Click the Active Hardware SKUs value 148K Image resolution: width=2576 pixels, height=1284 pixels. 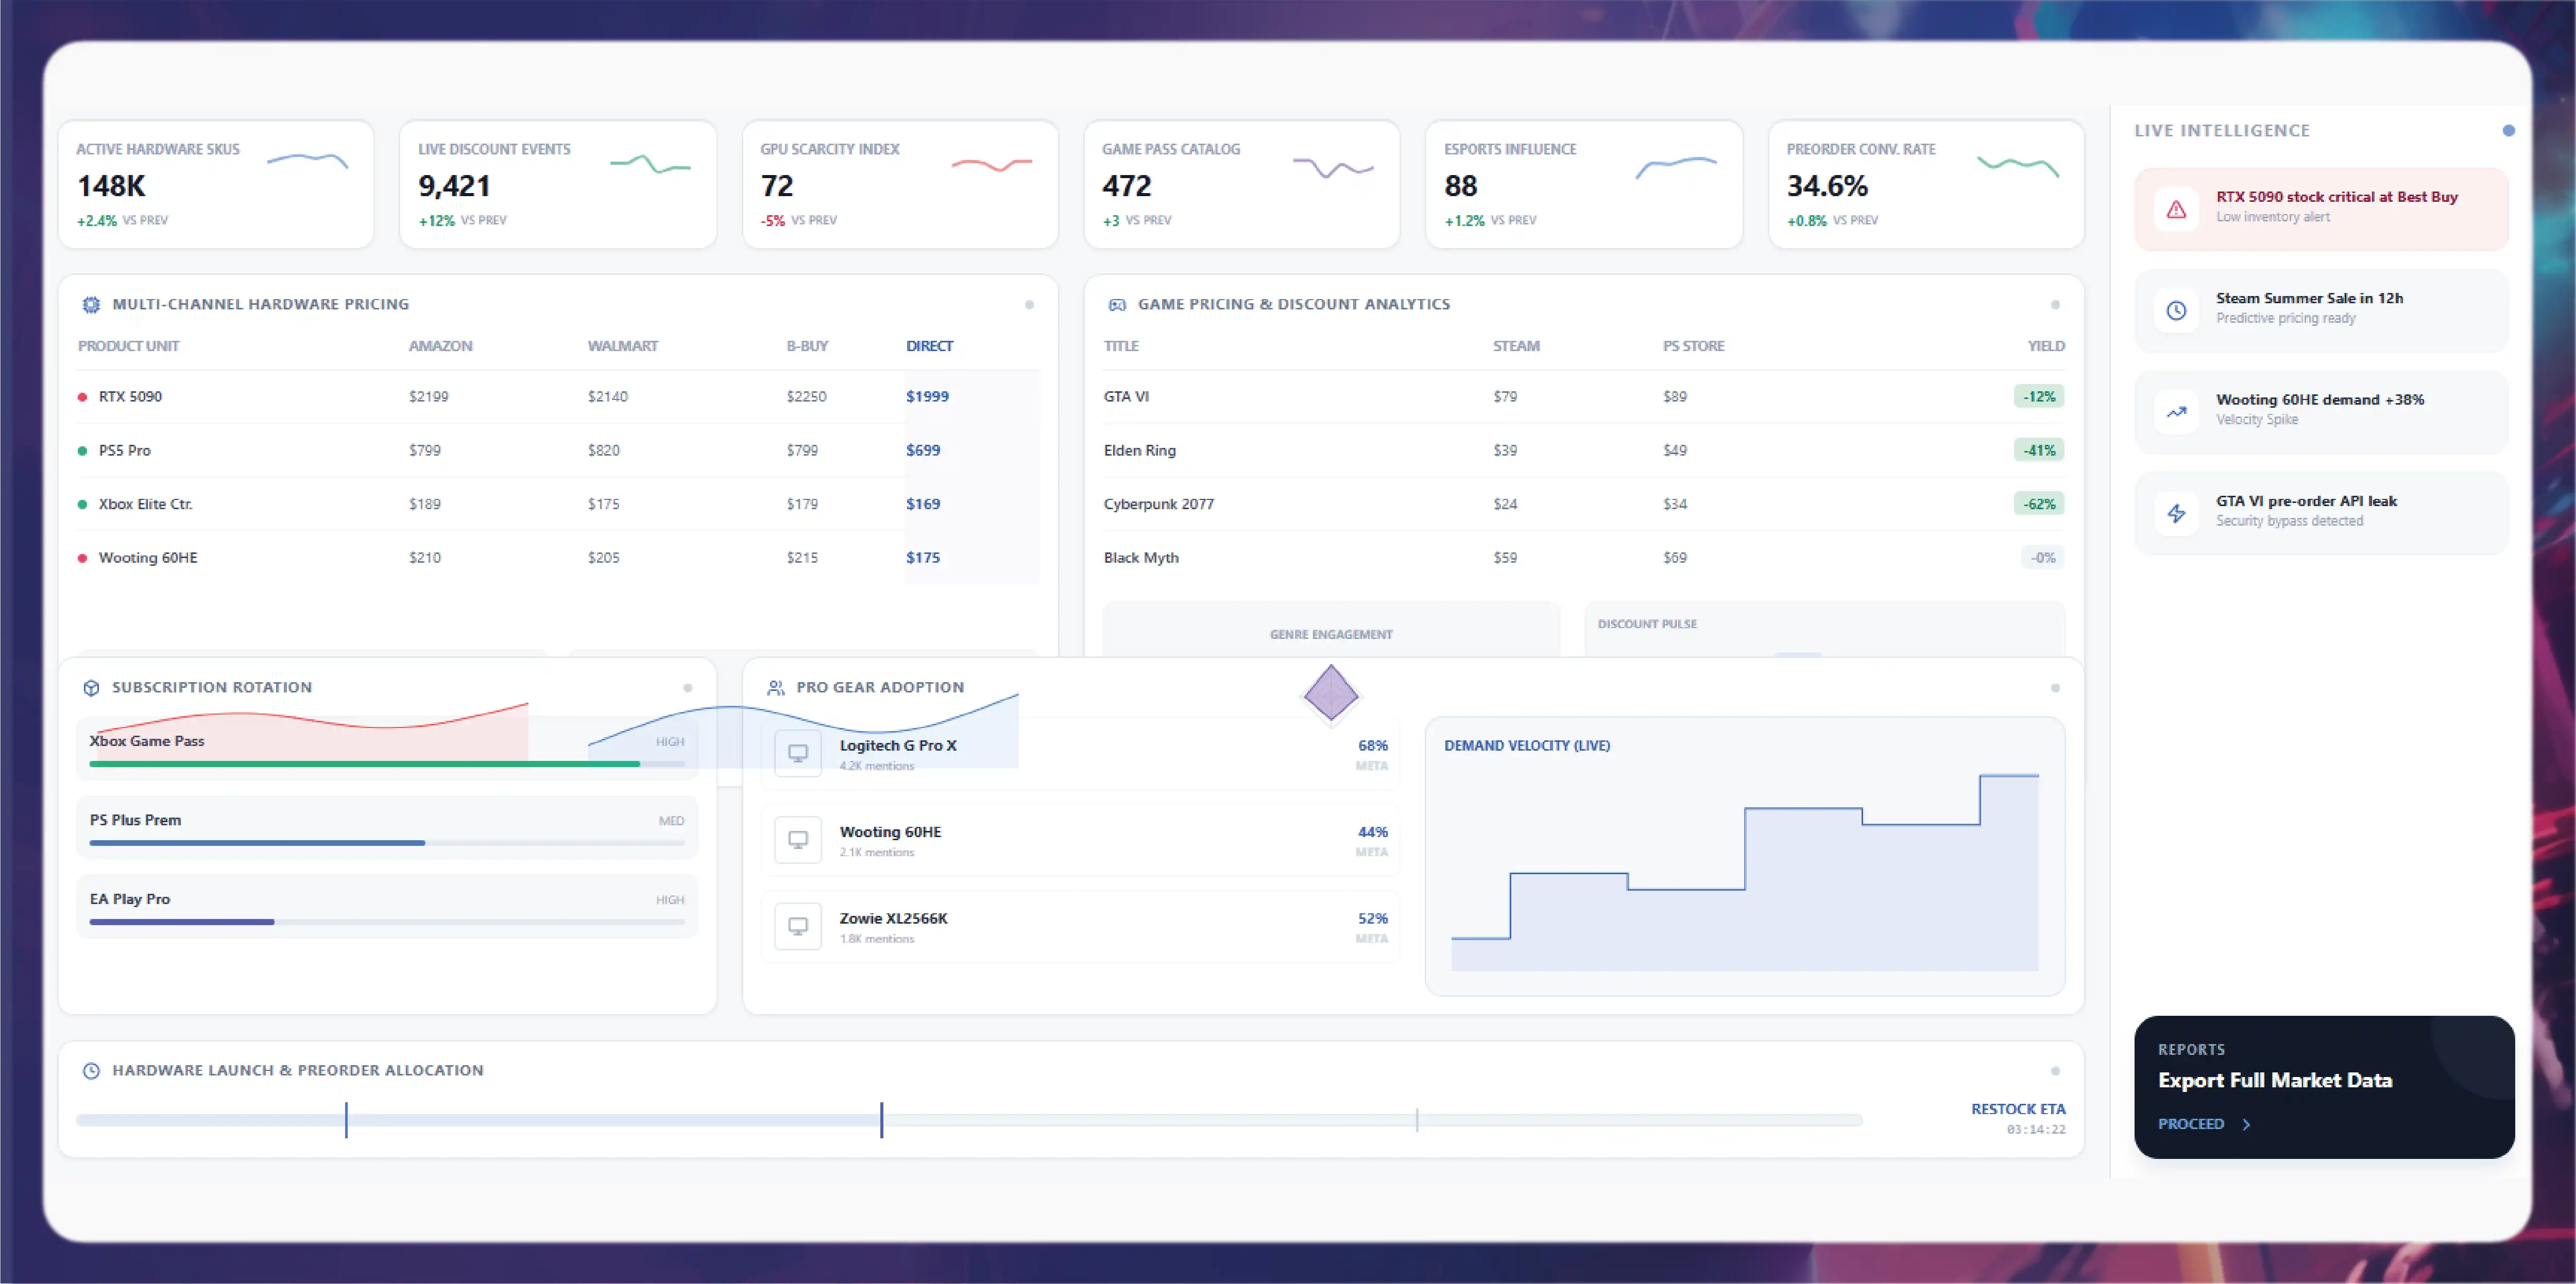111,186
